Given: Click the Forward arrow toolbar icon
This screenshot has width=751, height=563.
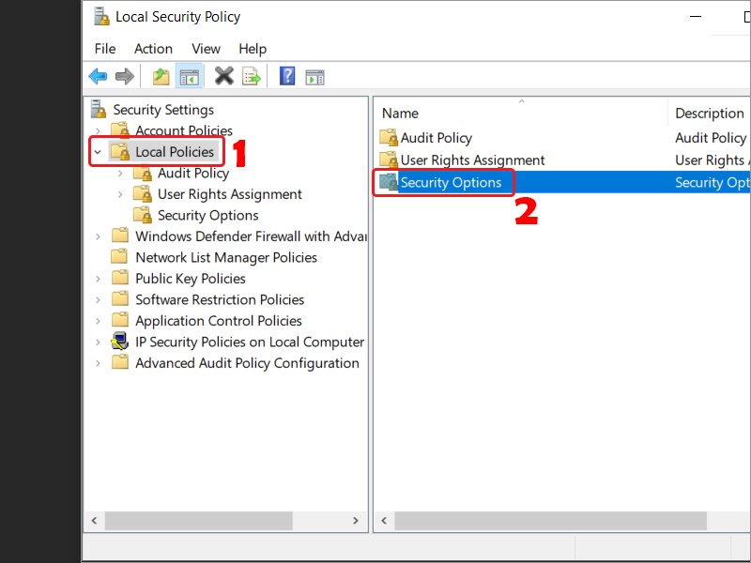Looking at the screenshot, I should tap(125, 76).
